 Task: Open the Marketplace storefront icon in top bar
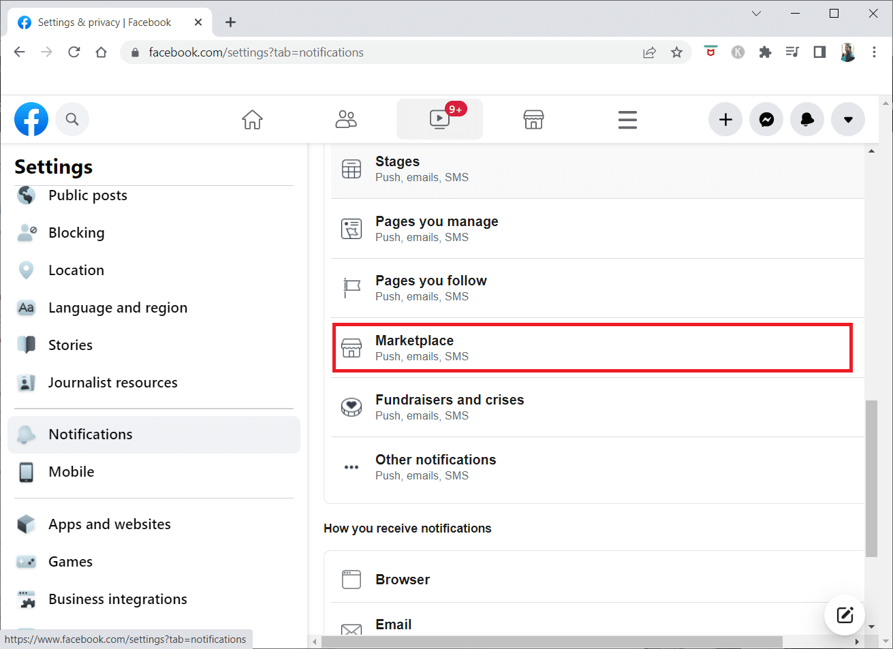[x=533, y=119]
